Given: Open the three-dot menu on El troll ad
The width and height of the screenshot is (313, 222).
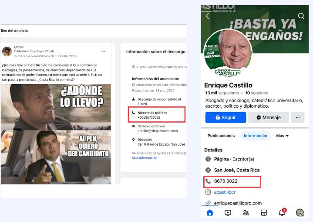Looking at the screenshot, I should pos(103,51).
